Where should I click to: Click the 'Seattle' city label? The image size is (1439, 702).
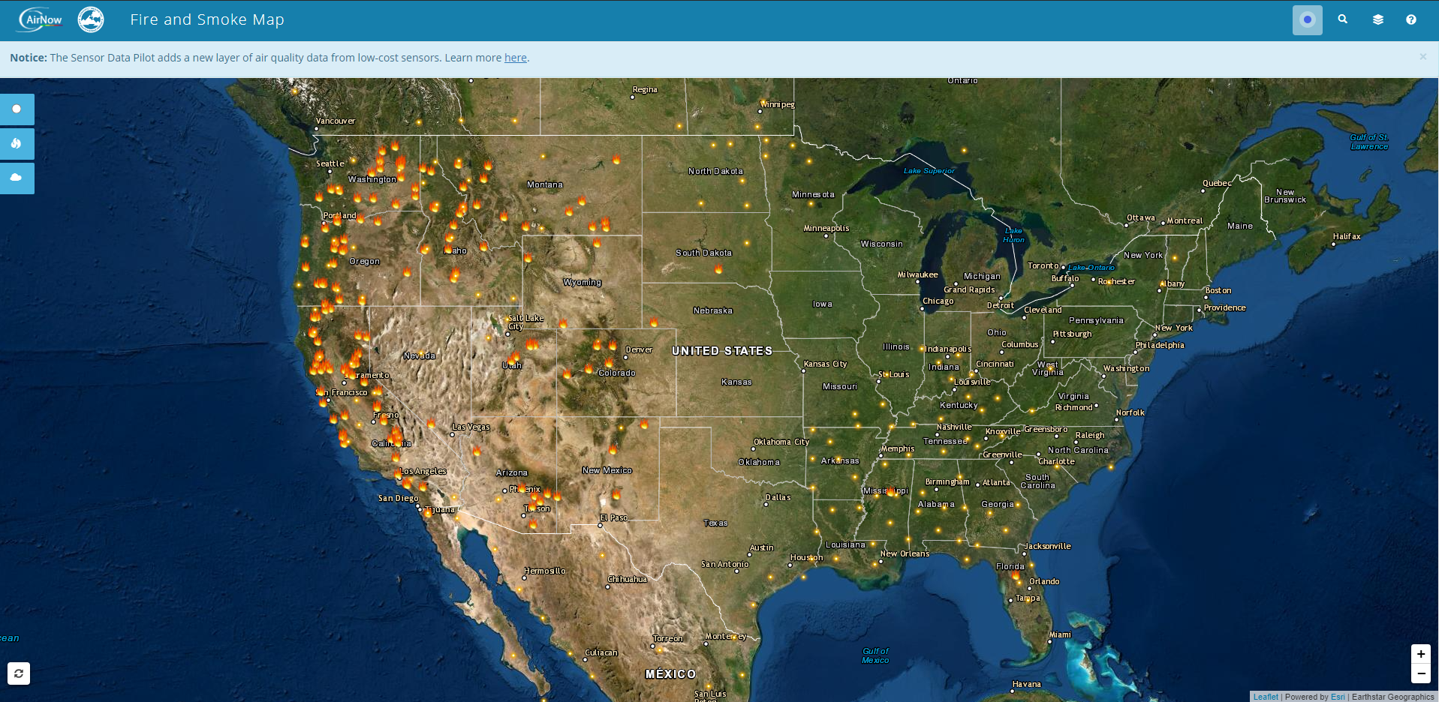point(330,163)
